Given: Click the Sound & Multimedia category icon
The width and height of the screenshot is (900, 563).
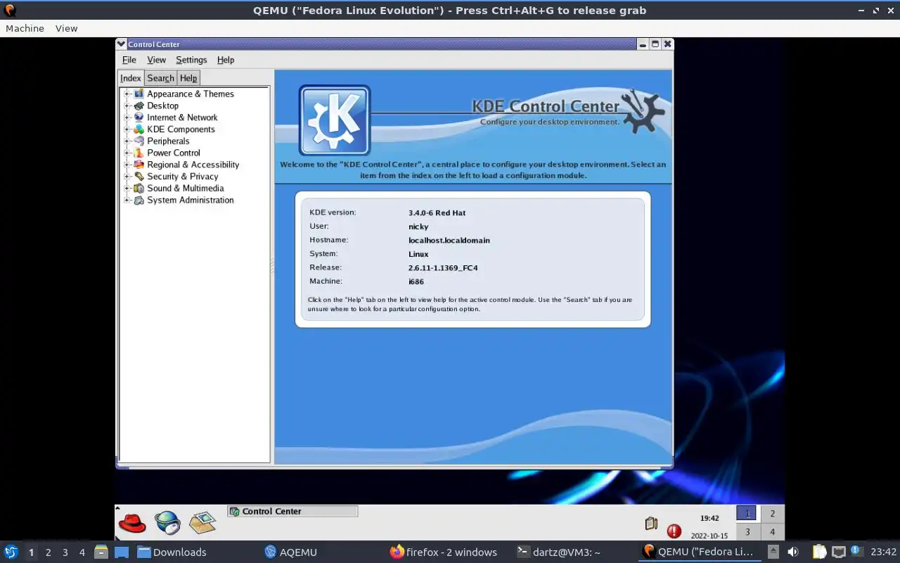Looking at the screenshot, I should click(x=139, y=188).
